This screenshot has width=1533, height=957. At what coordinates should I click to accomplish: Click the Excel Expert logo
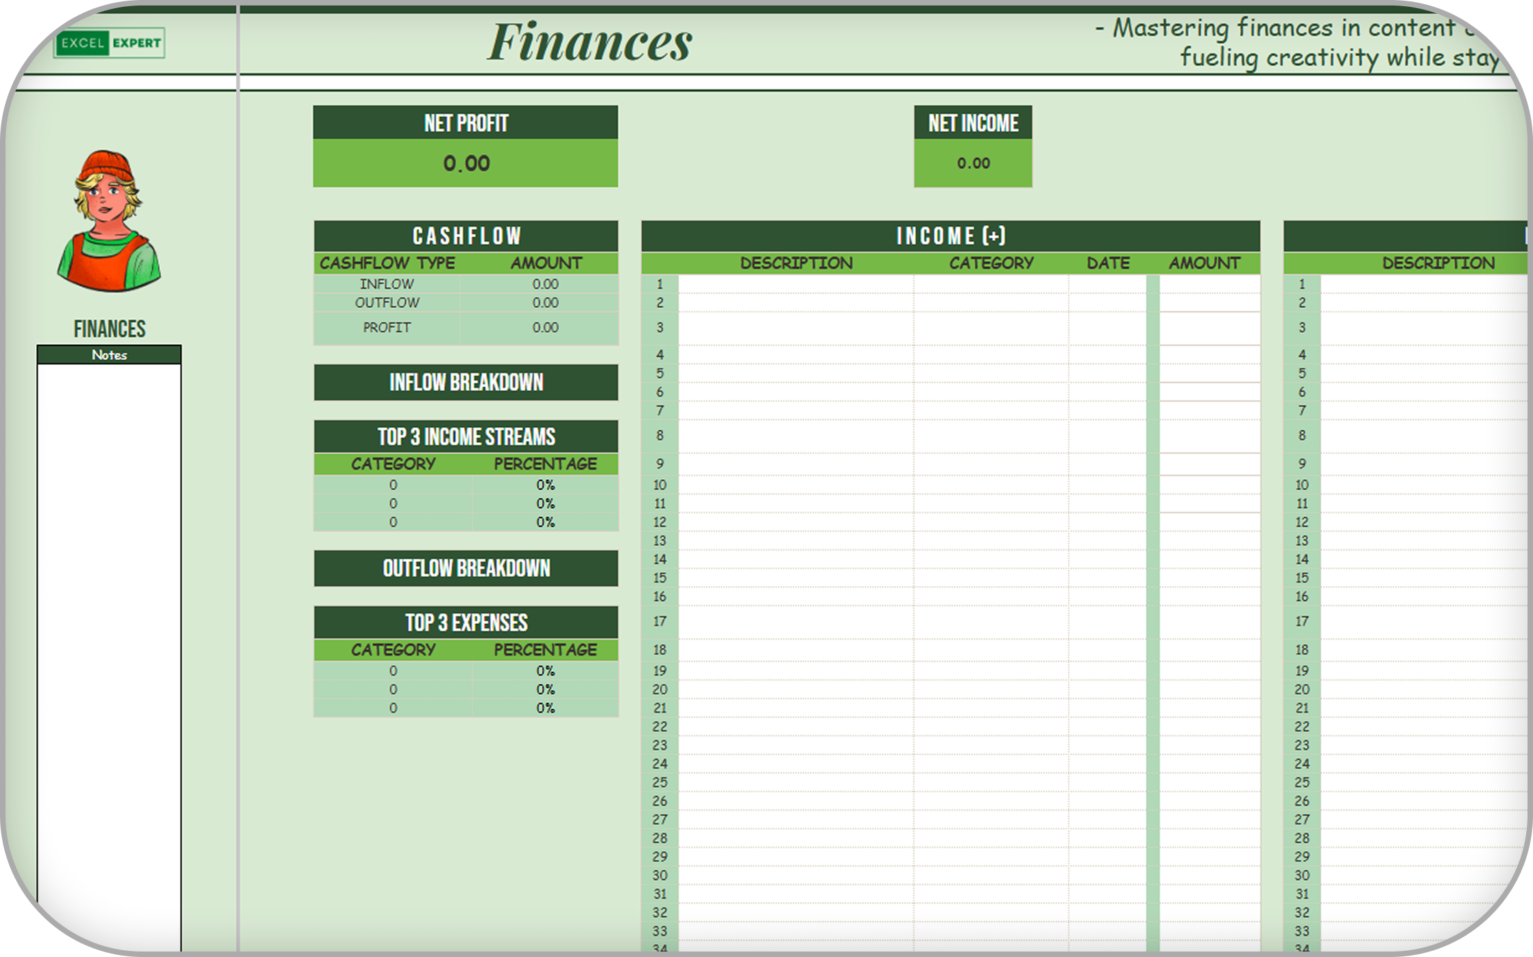(x=110, y=43)
